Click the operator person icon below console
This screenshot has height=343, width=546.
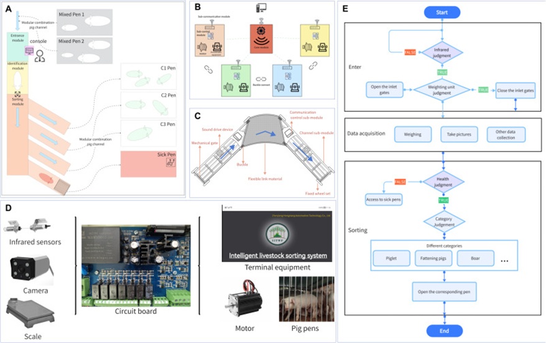(x=40, y=57)
